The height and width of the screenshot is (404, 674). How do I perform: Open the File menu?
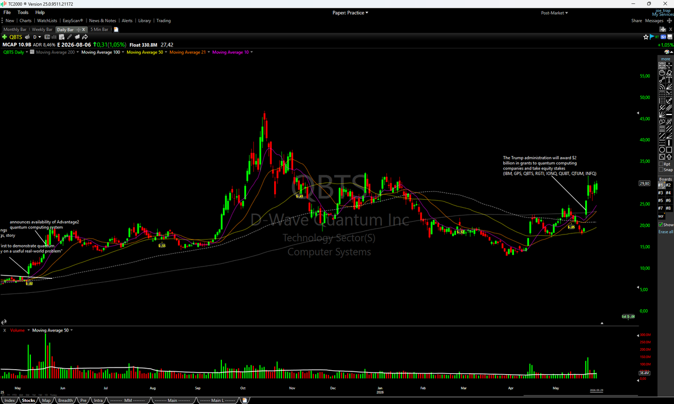(x=7, y=12)
